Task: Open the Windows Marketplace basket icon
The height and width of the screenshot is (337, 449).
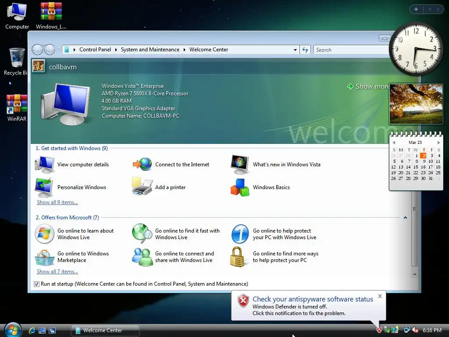Action: [44, 257]
